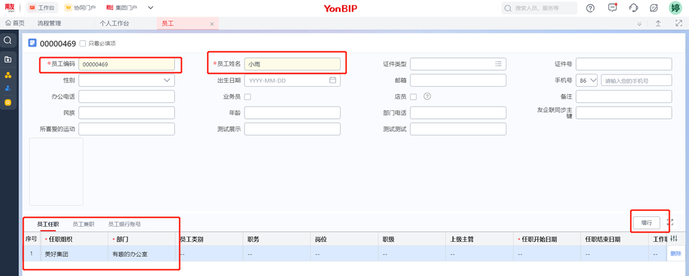The width and height of the screenshot is (689, 276).
Task: Switch to 集团门户 portal
Action: (122, 8)
